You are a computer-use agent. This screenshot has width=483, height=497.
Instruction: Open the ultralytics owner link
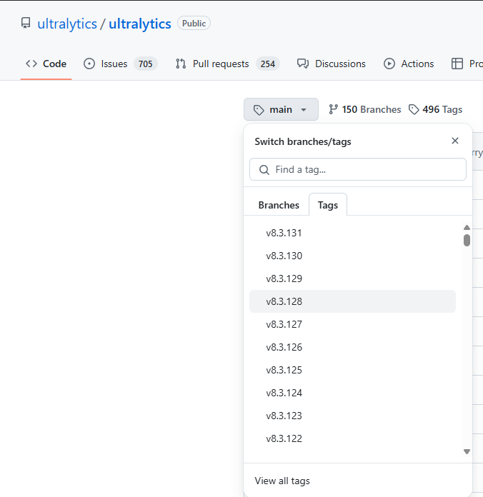67,24
